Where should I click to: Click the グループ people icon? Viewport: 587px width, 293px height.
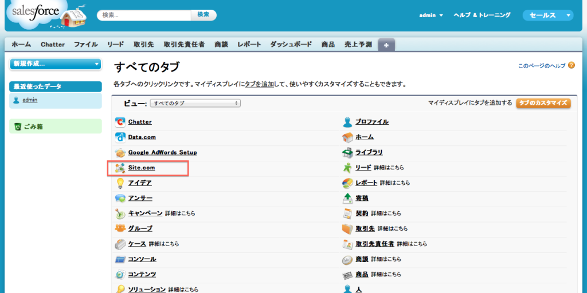(120, 228)
